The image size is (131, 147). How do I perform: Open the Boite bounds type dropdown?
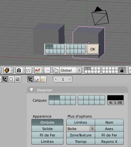81,129
